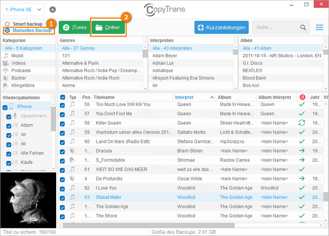Click the Ordner backup button
The width and height of the screenshot is (329, 236).
click(x=108, y=27)
